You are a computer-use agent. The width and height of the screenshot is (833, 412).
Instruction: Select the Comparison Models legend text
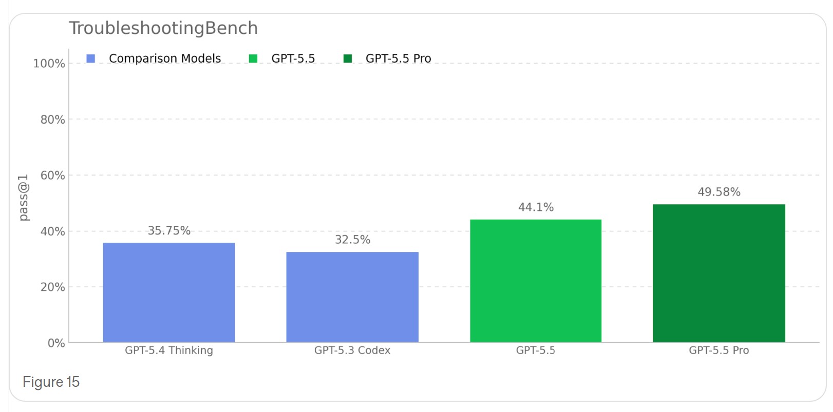(165, 58)
